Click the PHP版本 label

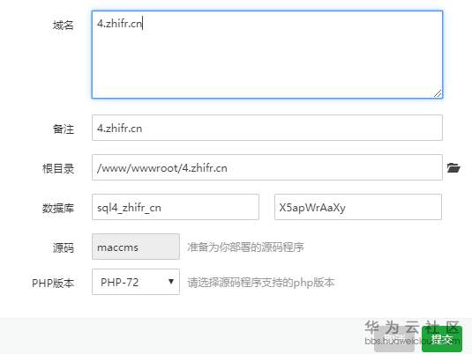(53, 283)
